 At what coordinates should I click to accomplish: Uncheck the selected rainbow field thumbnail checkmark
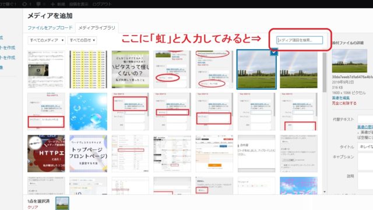click(x=274, y=52)
